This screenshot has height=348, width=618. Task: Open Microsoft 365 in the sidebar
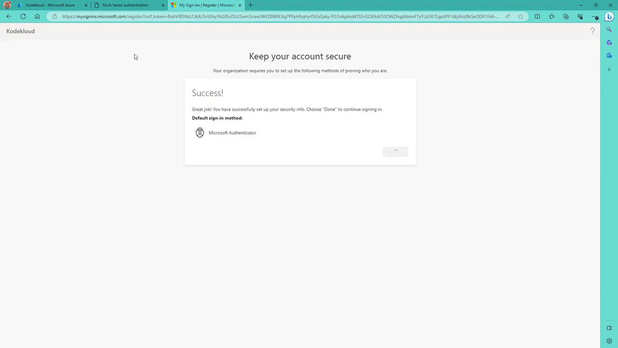click(x=609, y=43)
